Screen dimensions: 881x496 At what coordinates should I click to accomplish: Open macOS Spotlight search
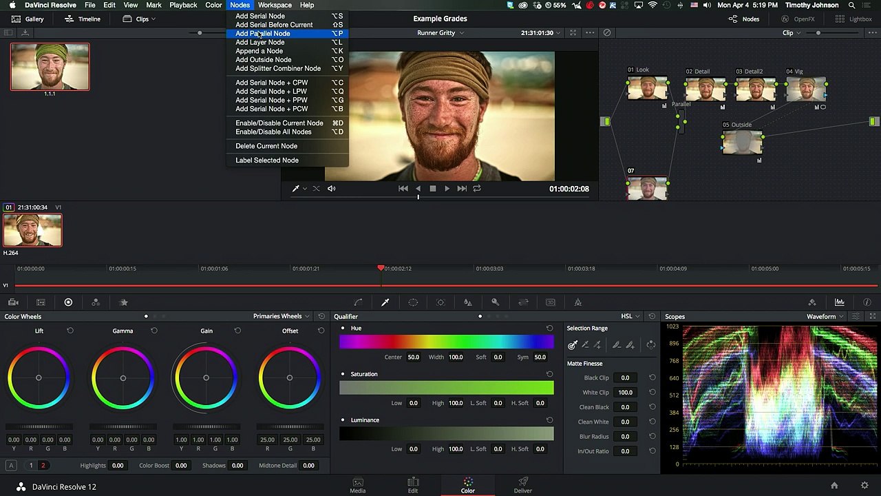pyautogui.click(x=851, y=5)
